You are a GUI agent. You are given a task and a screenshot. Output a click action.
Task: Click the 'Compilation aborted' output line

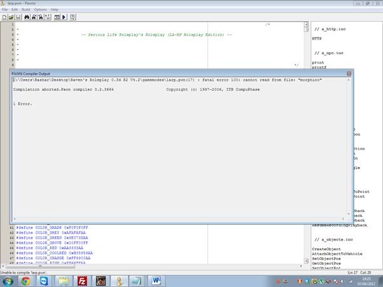[x=63, y=89]
